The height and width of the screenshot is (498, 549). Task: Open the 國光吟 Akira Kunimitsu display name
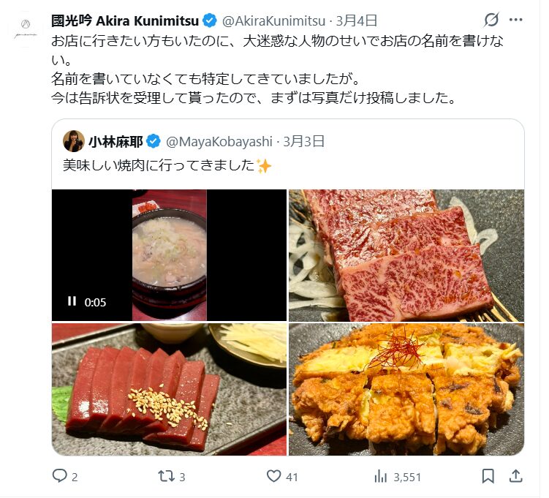[x=125, y=21]
